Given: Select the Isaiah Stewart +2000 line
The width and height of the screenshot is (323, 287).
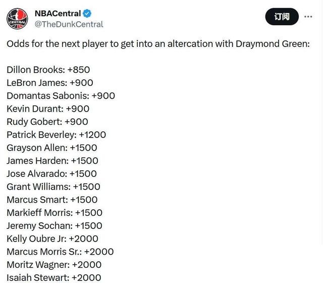Looking at the screenshot, I should (x=53, y=277).
